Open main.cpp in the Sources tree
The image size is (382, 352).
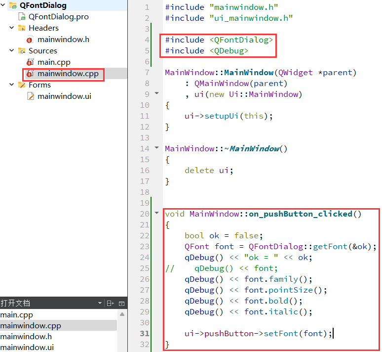[x=54, y=62]
